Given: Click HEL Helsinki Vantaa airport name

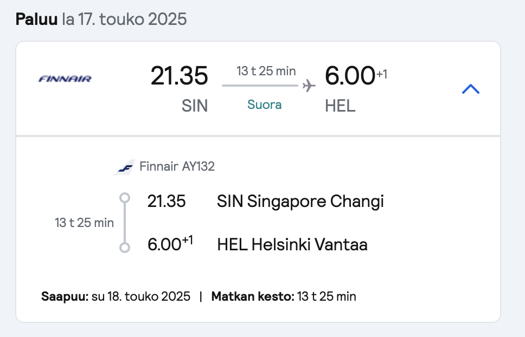Looking at the screenshot, I should [x=292, y=244].
